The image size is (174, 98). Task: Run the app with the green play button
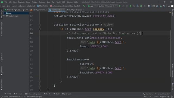(x=120, y=6)
